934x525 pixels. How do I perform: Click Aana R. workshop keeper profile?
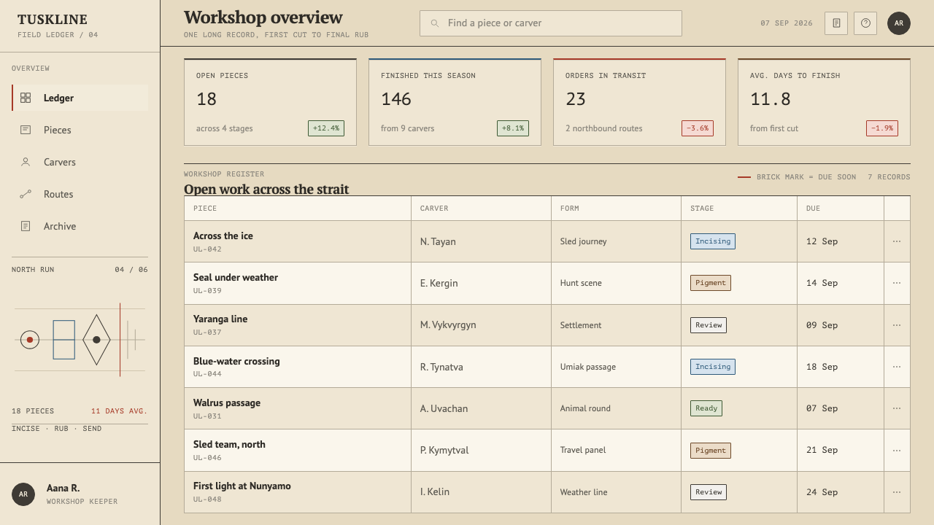coord(80,494)
